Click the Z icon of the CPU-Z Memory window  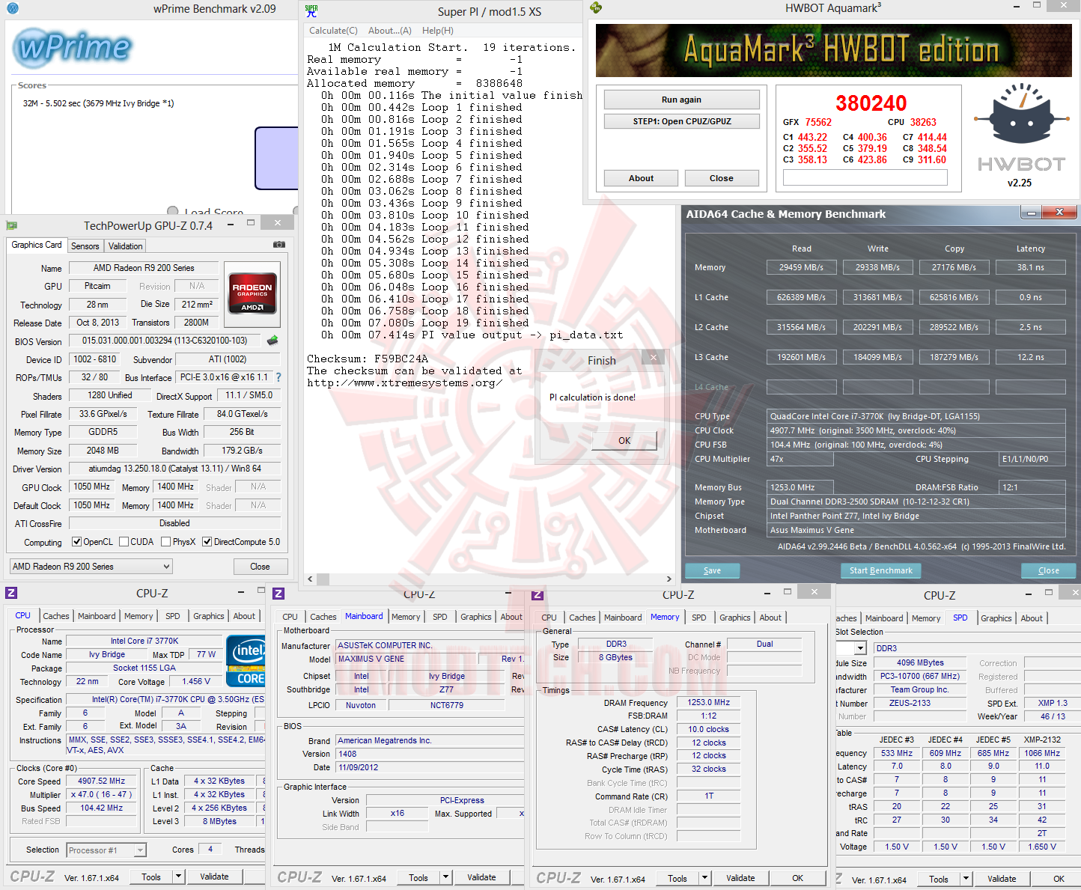click(x=537, y=595)
